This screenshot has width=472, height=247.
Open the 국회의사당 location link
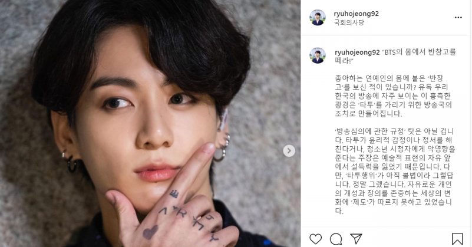[349, 22]
